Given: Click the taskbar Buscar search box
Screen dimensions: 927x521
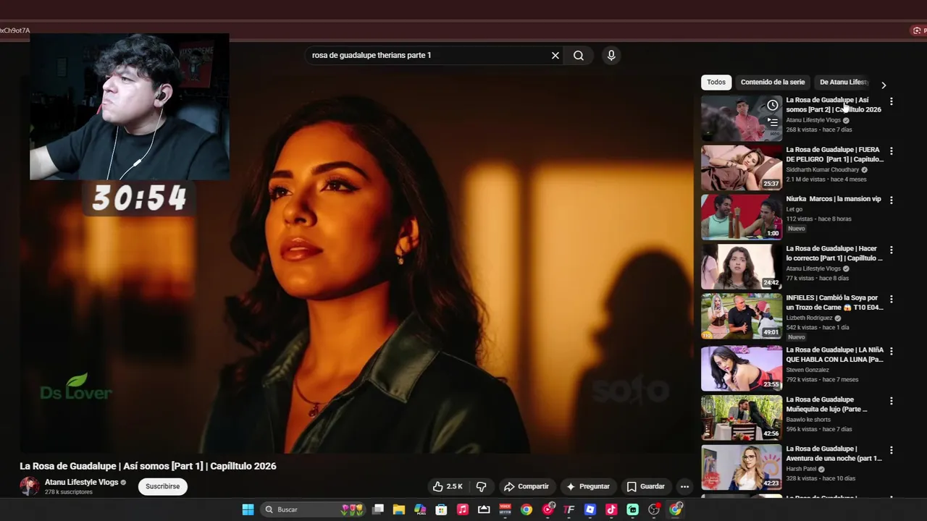Looking at the screenshot, I should point(313,509).
